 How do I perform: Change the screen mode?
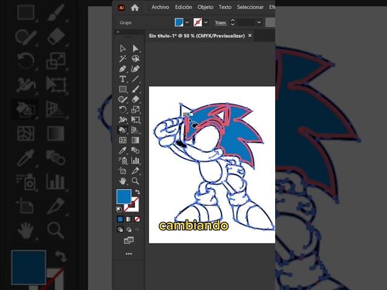[x=129, y=240]
